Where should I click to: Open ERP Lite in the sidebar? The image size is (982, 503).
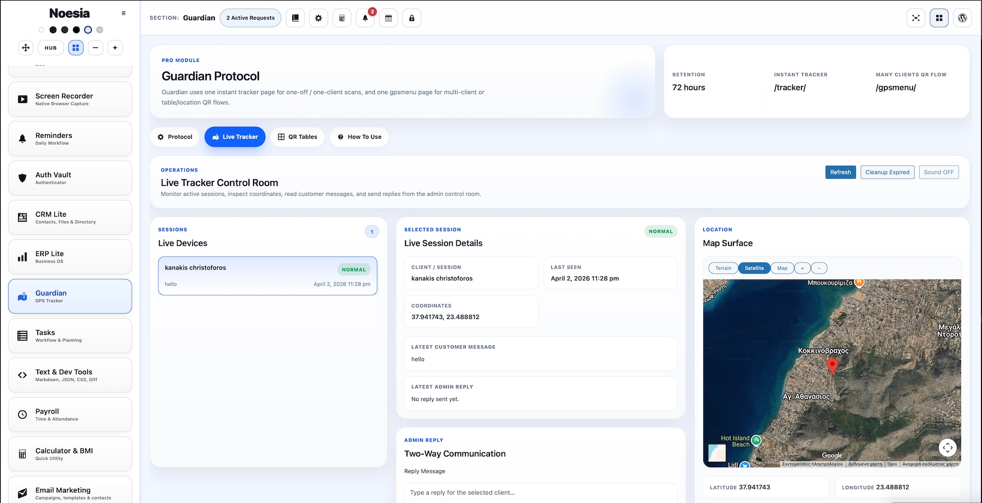(x=70, y=257)
